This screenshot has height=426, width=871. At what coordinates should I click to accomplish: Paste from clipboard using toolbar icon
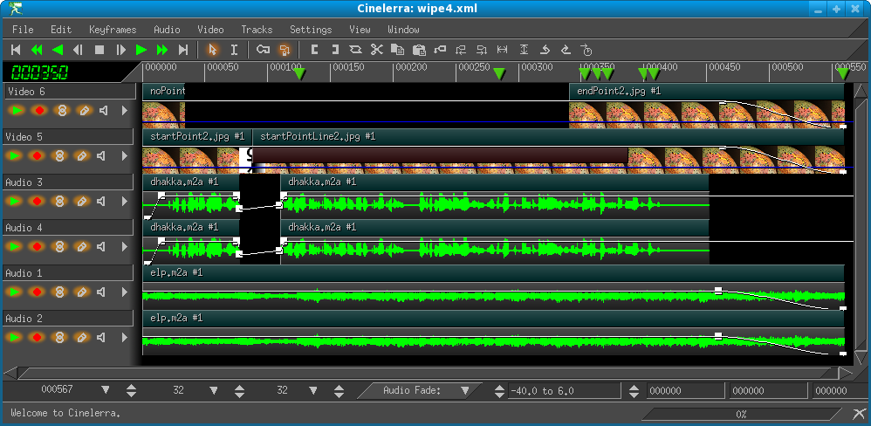click(419, 50)
